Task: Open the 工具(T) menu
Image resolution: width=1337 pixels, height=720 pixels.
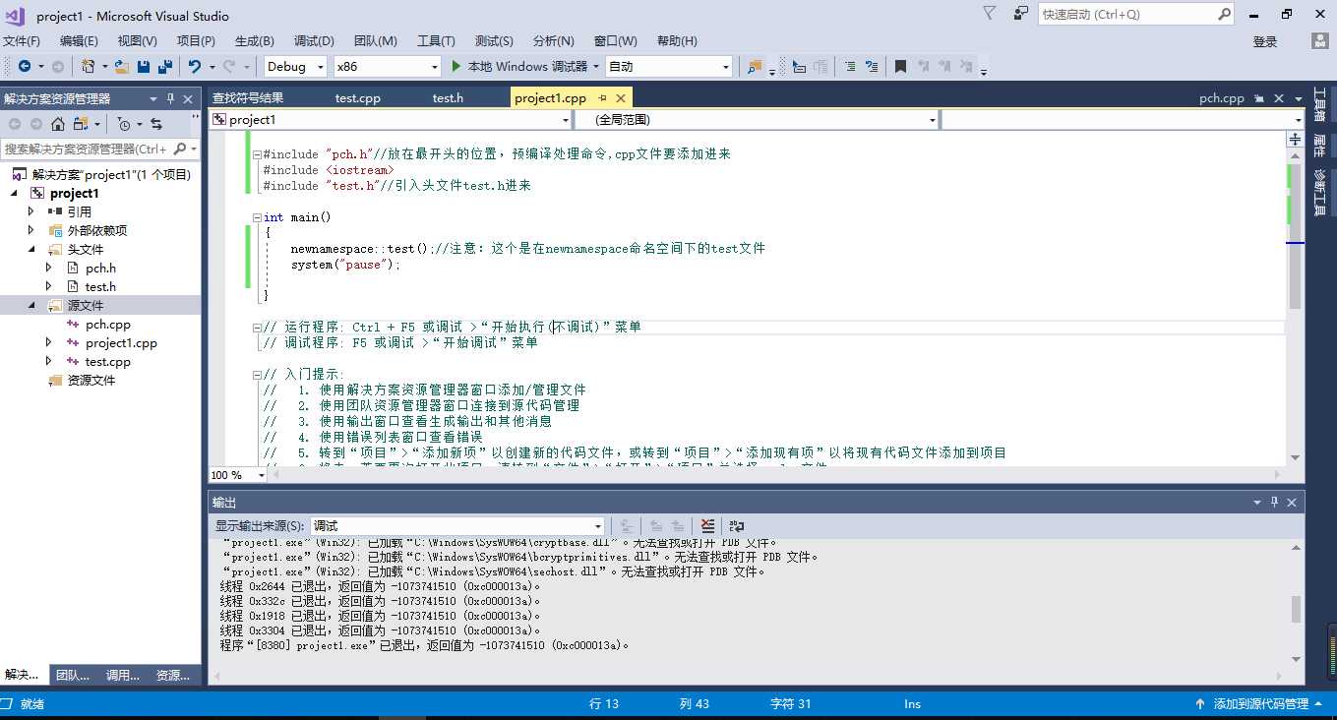Action: click(436, 41)
